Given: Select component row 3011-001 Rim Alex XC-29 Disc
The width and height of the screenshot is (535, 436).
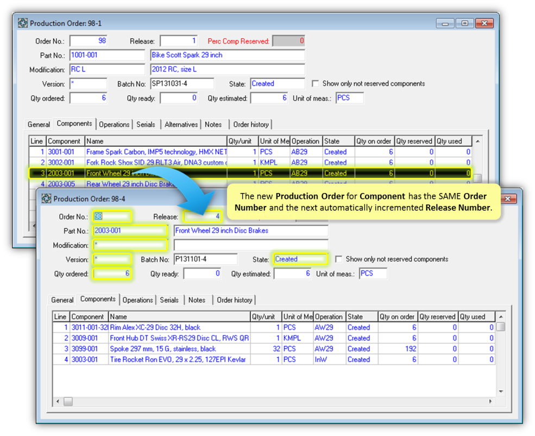Looking at the screenshot, I should click(163, 327).
